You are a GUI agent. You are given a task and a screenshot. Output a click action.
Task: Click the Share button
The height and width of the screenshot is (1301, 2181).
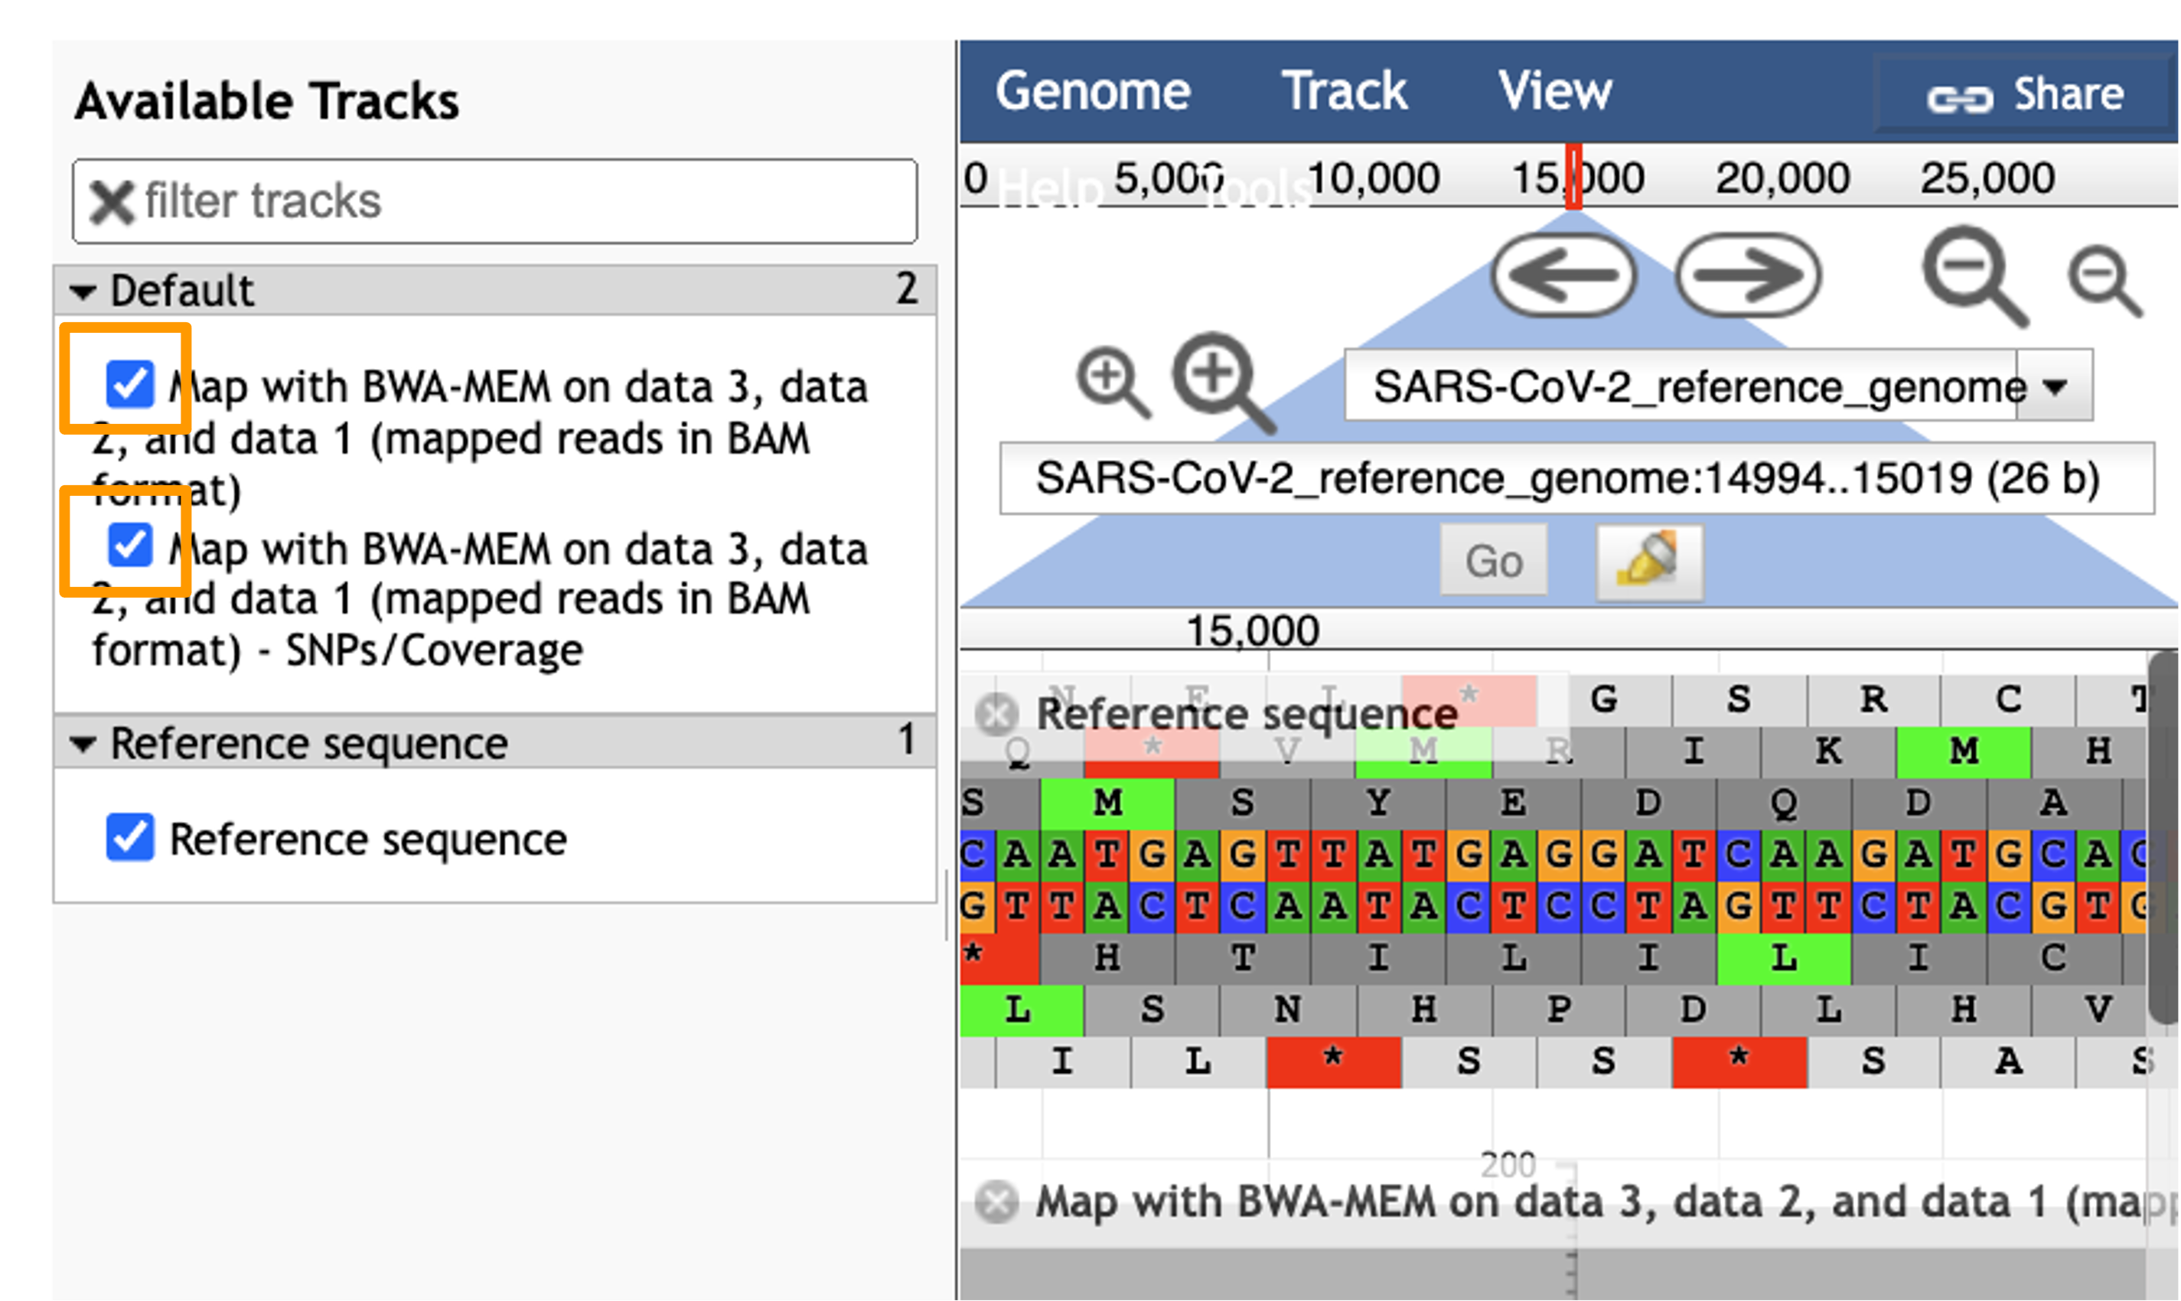2023,95
